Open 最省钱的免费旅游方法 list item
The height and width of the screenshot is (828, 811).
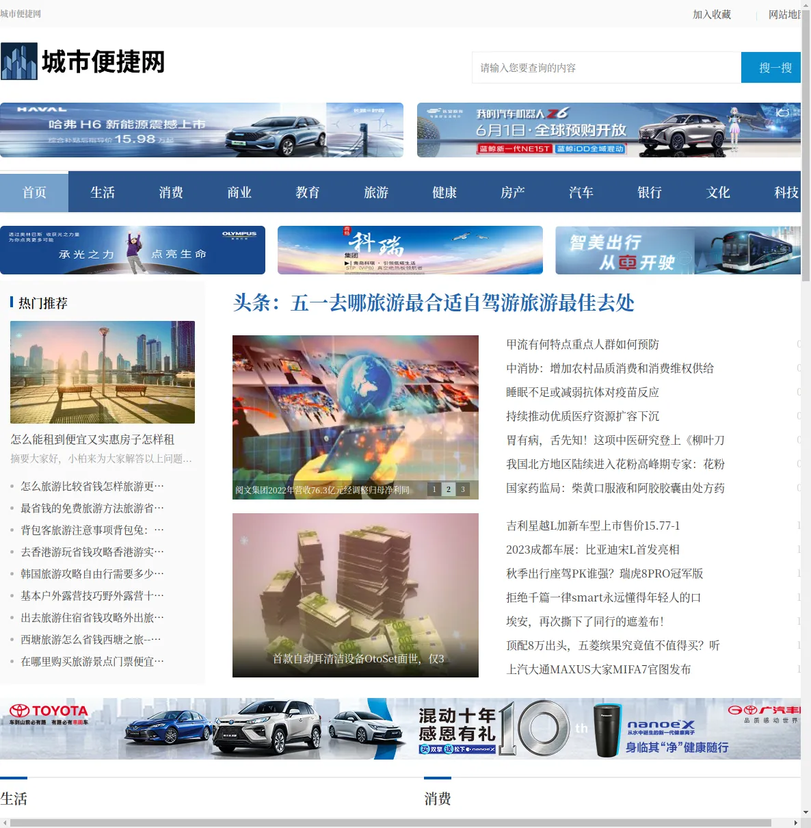92,508
